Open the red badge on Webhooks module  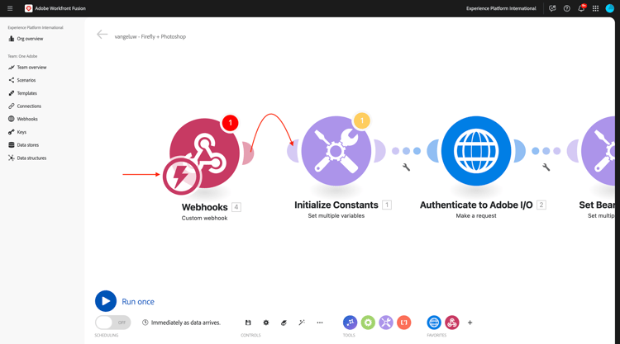tap(230, 123)
